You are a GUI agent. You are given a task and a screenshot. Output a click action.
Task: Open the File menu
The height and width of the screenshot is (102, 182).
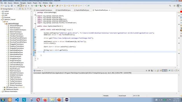pos(1,3)
